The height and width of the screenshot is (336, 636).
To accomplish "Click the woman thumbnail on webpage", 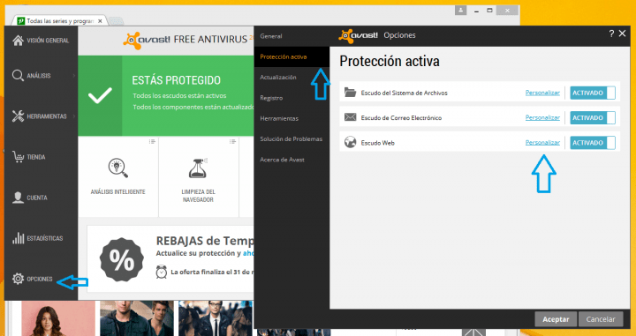I will [x=58, y=318].
